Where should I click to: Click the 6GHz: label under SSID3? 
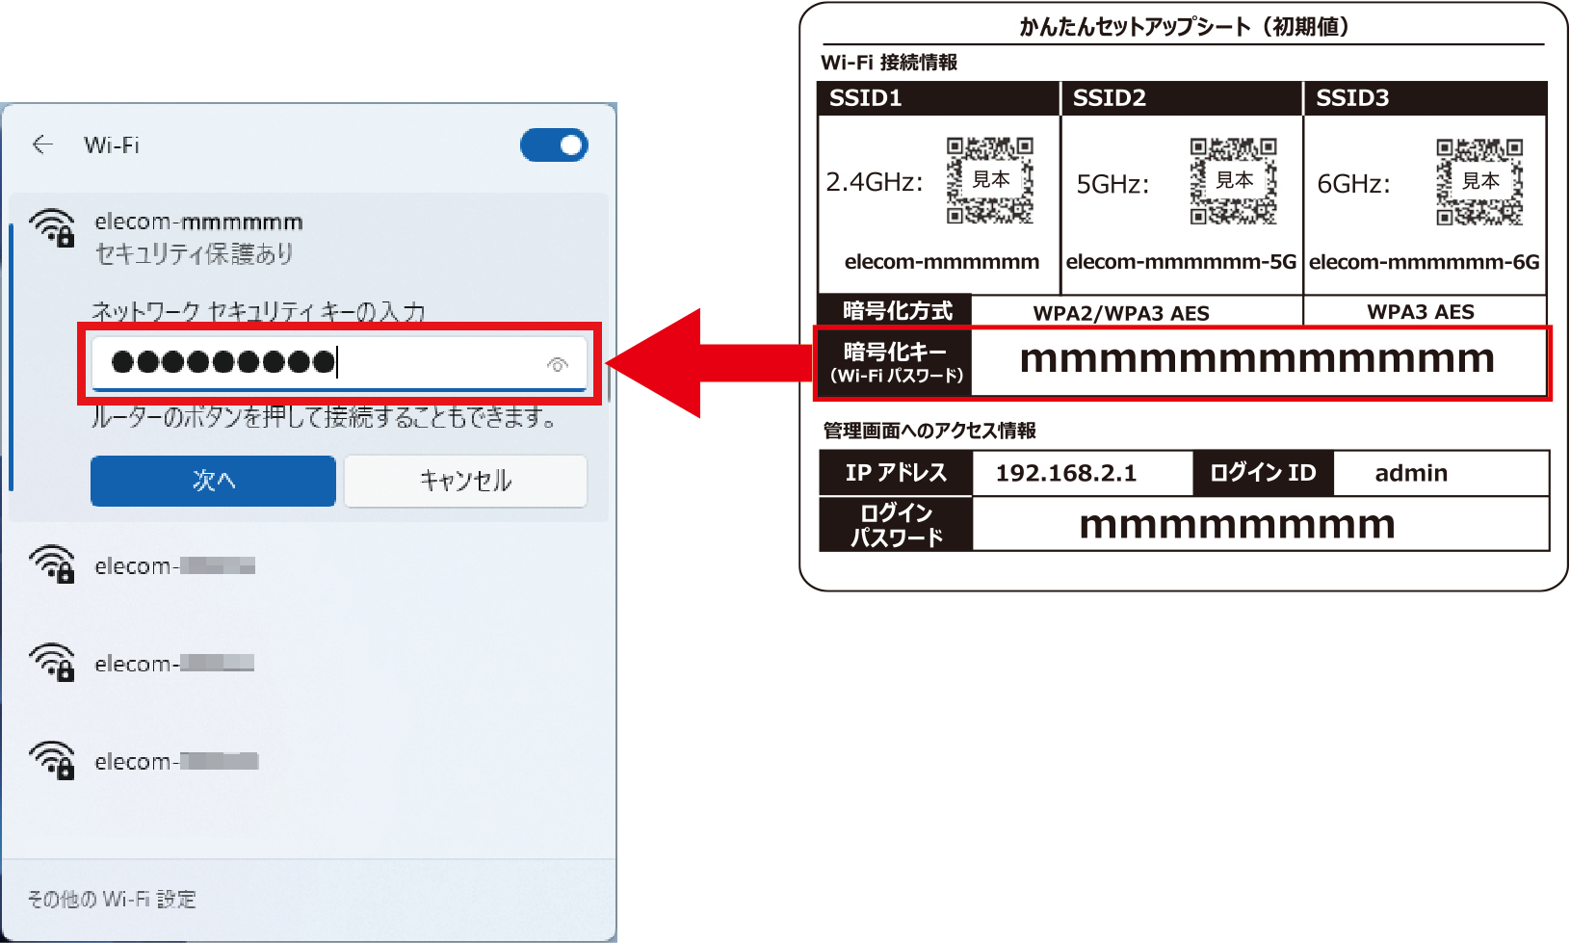(x=1353, y=184)
